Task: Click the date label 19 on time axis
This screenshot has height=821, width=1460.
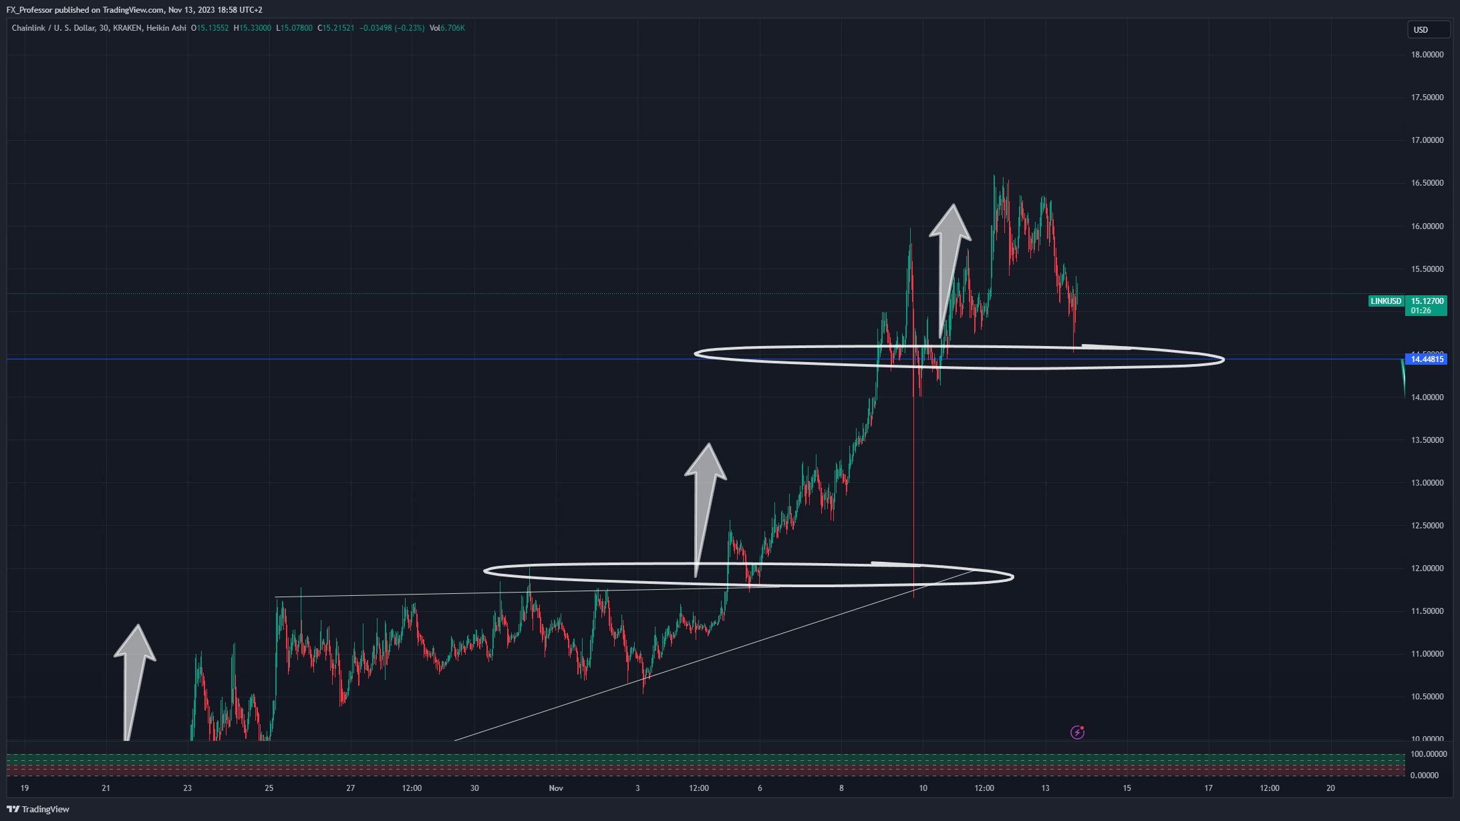Action: click(25, 788)
